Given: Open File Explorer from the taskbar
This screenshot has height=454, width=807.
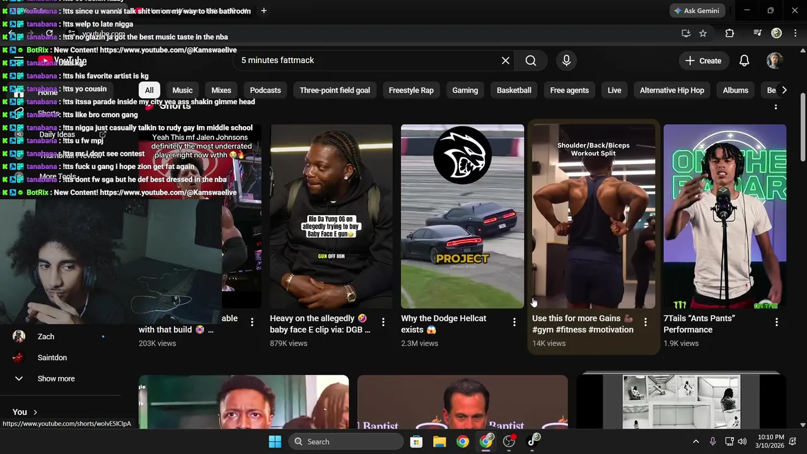Looking at the screenshot, I should pyautogui.click(x=439, y=441).
